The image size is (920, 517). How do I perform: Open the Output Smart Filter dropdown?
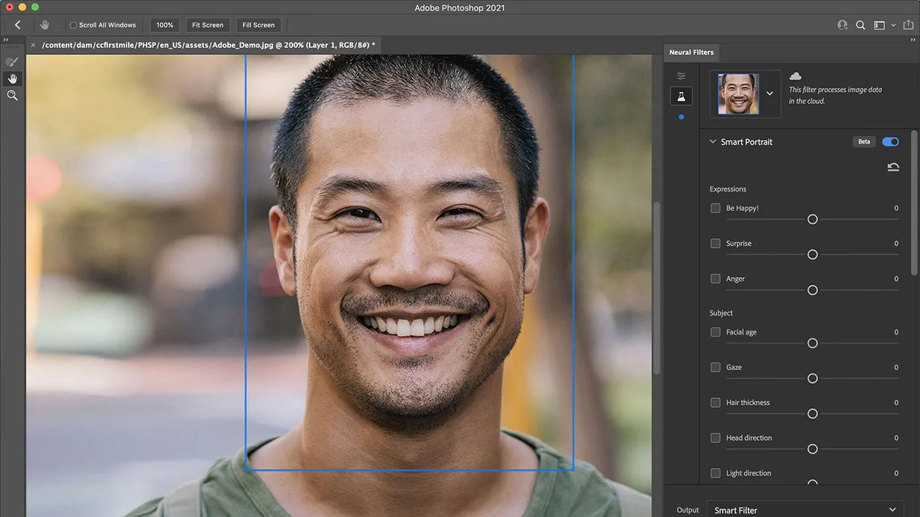(805, 510)
